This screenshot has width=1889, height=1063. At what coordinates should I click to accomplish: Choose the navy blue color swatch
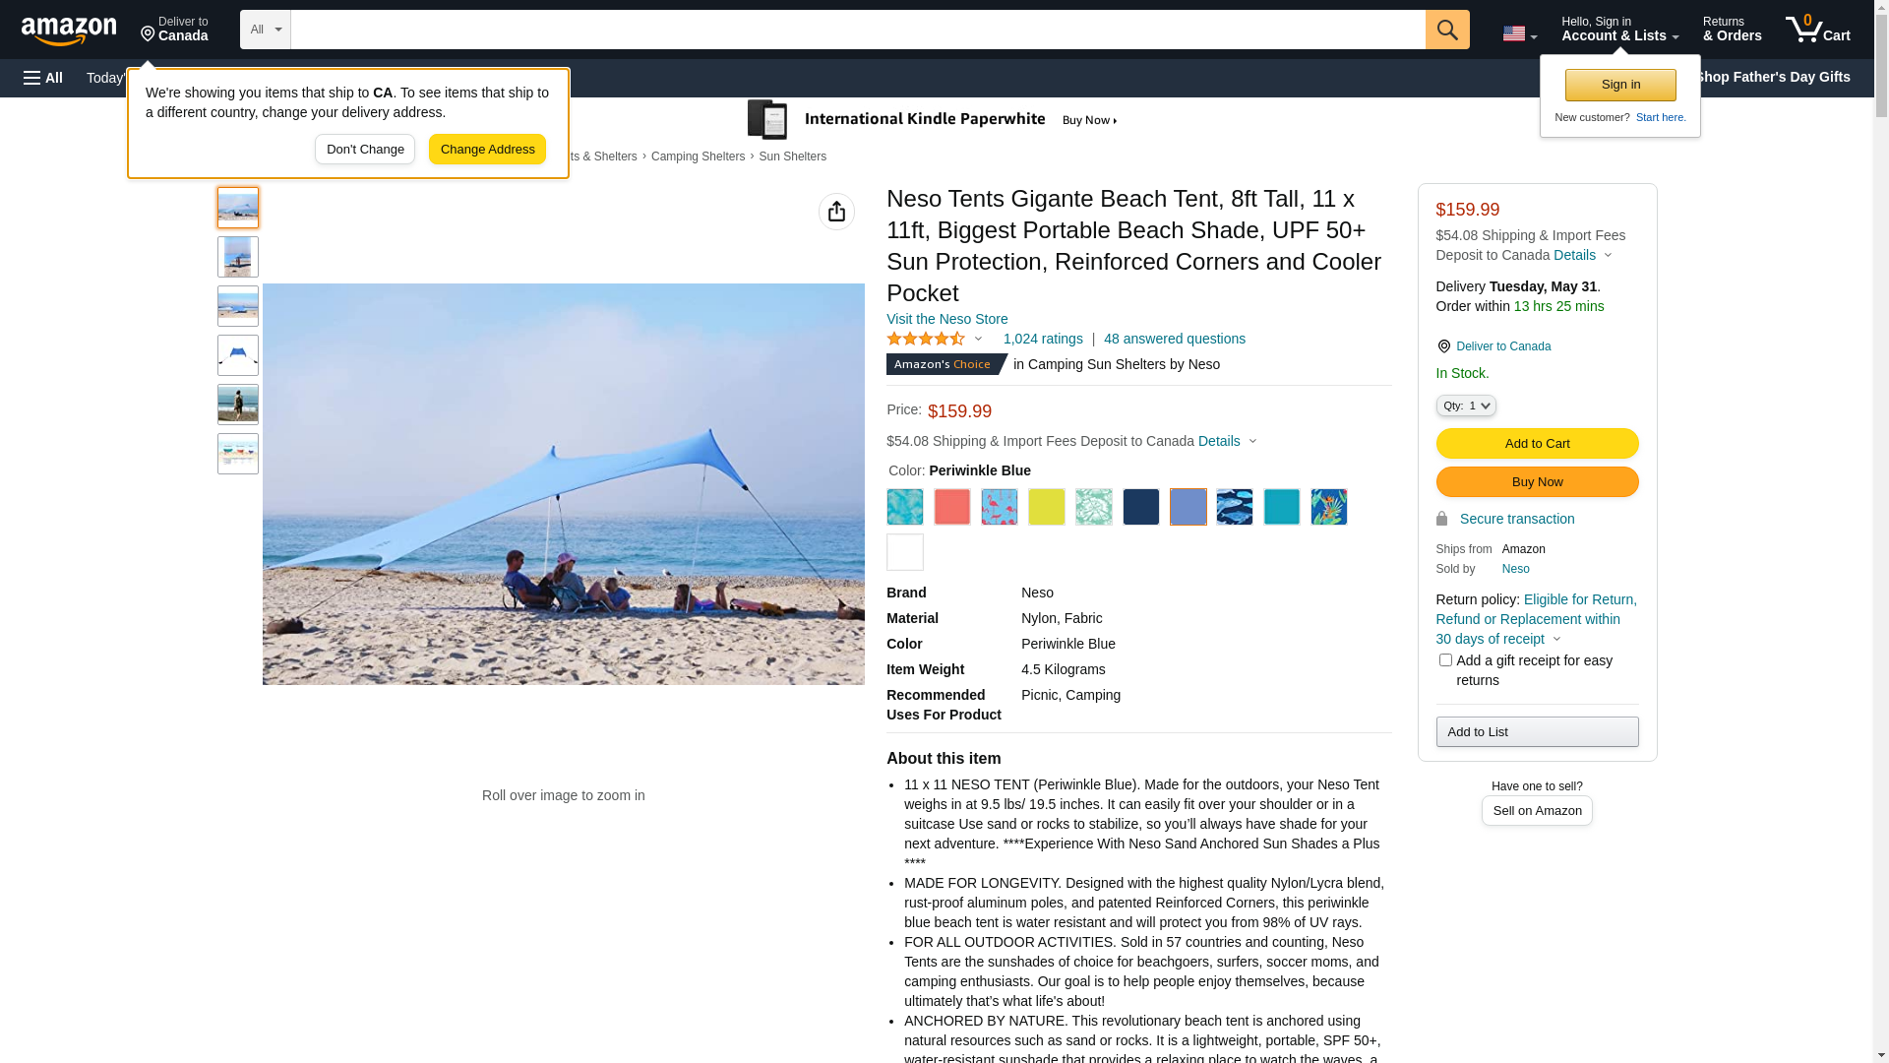pos(1141,507)
